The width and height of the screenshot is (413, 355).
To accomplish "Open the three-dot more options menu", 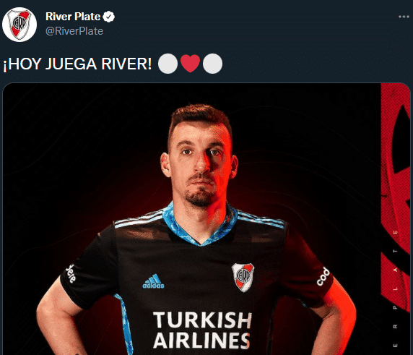I will tap(404, 17).
